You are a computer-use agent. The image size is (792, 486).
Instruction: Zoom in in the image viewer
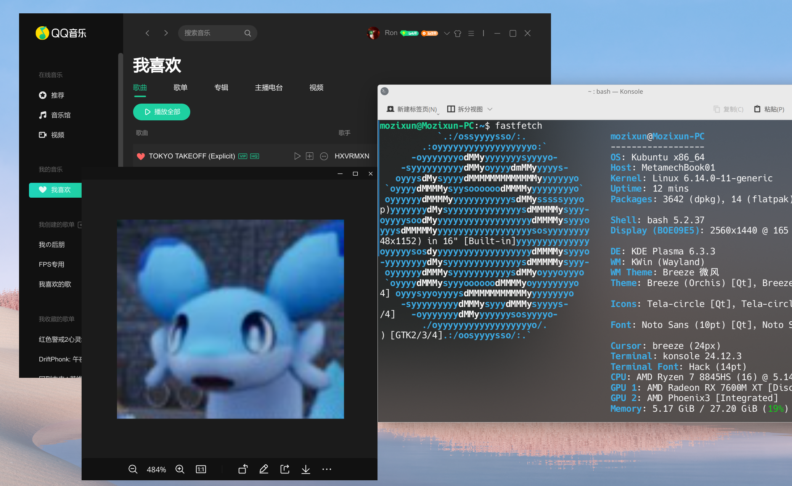pyautogui.click(x=180, y=469)
